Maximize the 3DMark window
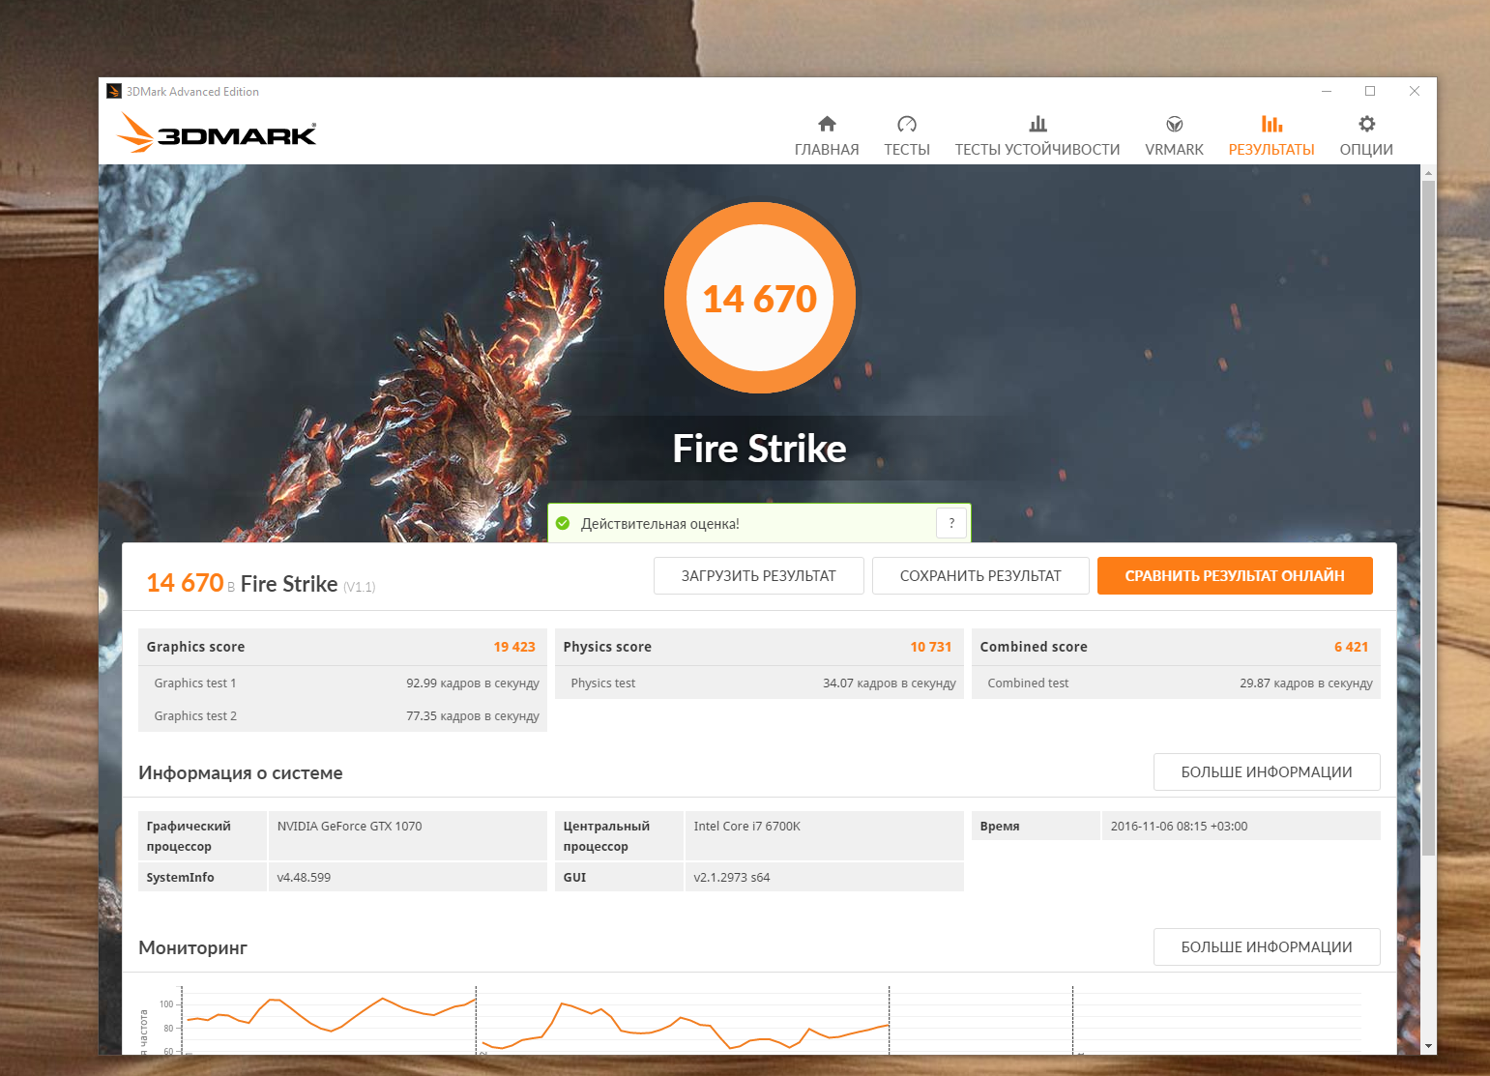Viewport: 1490px width, 1076px height. coord(1370,91)
